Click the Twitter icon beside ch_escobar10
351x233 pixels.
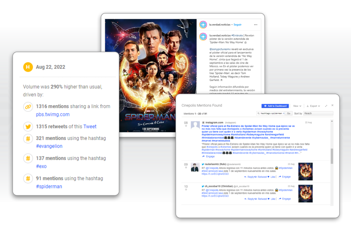coord(203,186)
